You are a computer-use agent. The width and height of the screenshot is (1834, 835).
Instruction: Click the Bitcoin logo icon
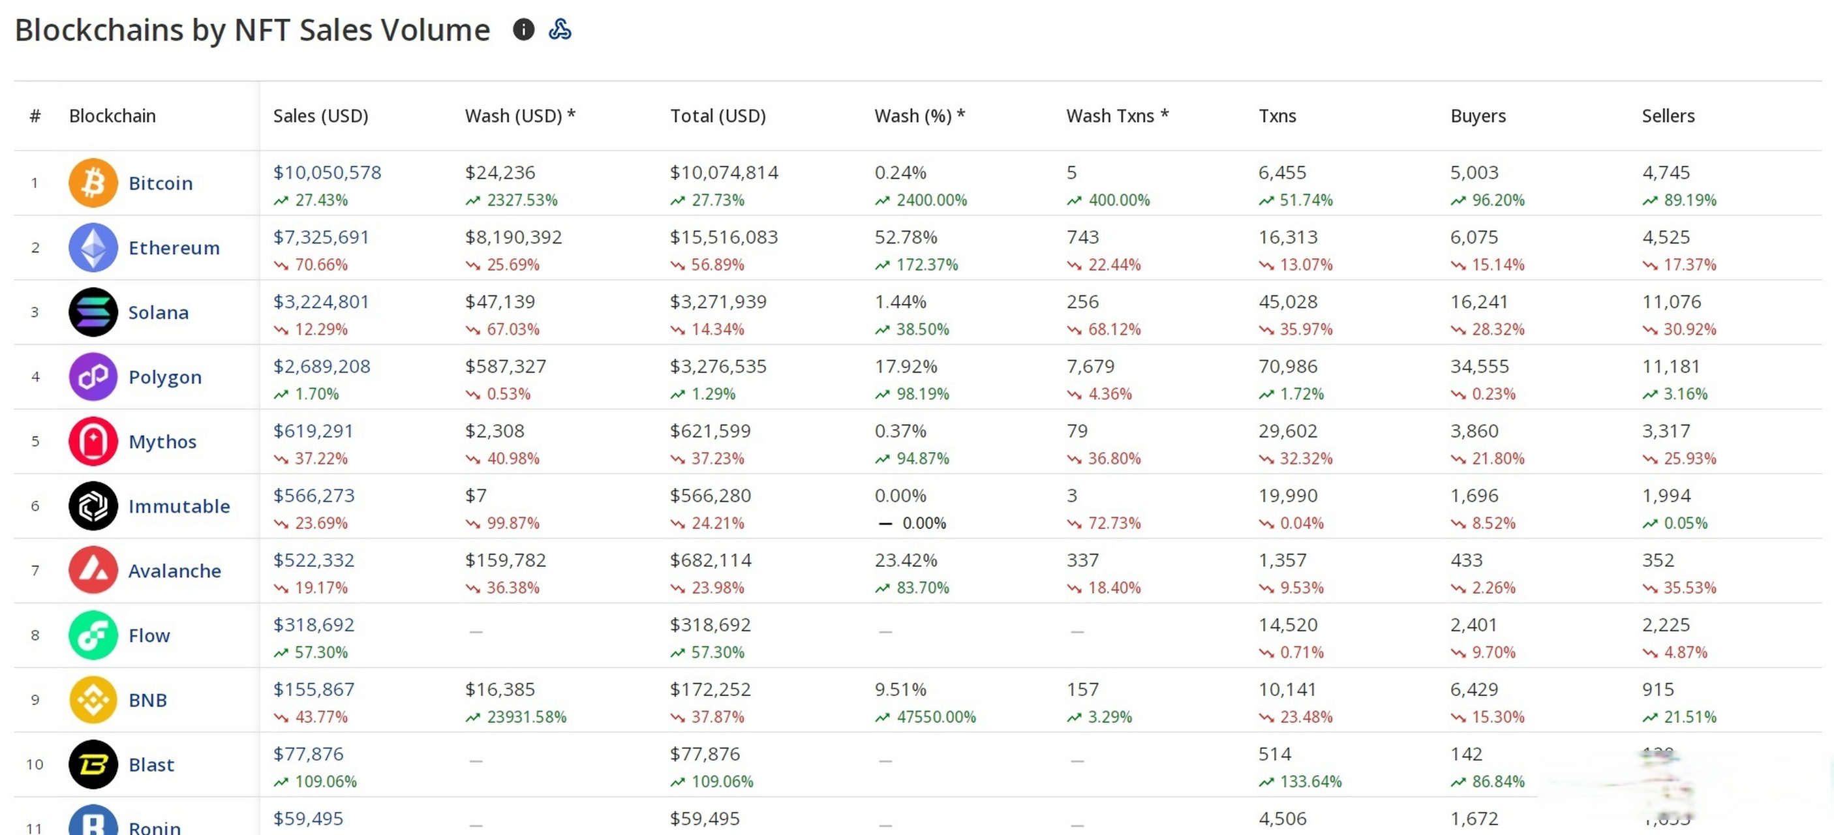coord(93,183)
